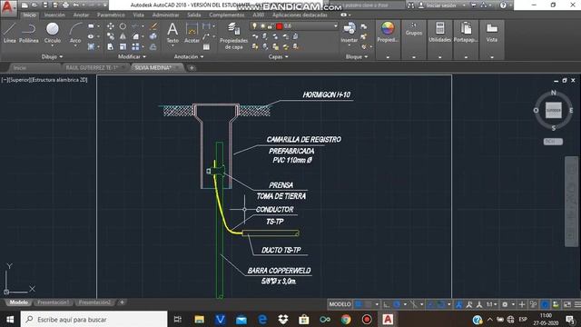The image size is (581, 327).
Task: Expand the Bloque panel dropdown
Action: (357, 56)
